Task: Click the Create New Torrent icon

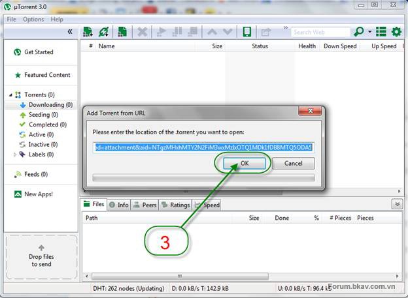Action: pos(122,31)
